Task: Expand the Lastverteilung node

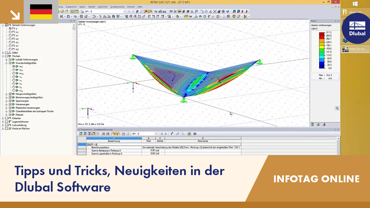Action: point(3,125)
